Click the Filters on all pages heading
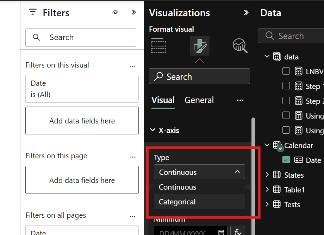This screenshot has height=235, width=324. (x=56, y=215)
